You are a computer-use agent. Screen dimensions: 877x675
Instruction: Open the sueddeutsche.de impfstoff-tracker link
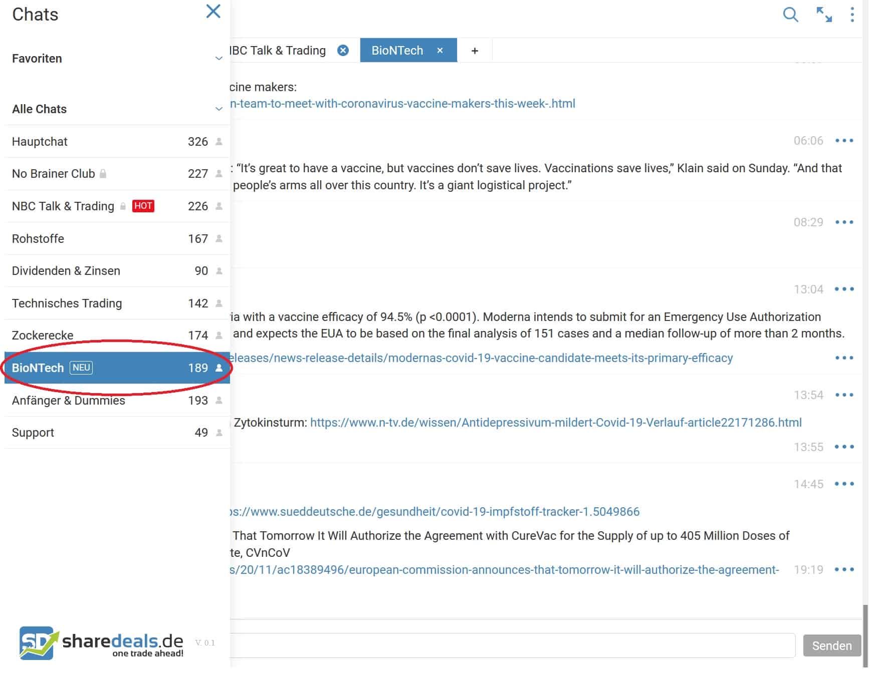click(x=434, y=512)
